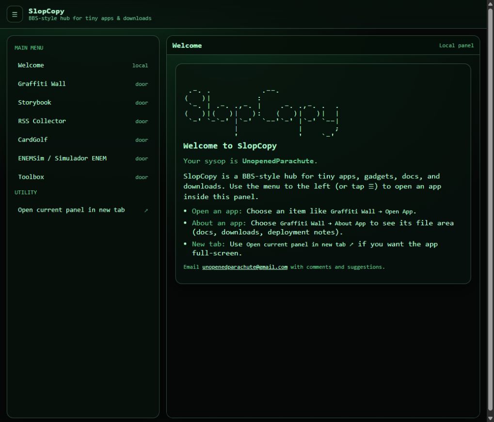Viewport: 494px width, 422px height.
Task: Open RSS Collector door
Action: click(x=83, y=121)
